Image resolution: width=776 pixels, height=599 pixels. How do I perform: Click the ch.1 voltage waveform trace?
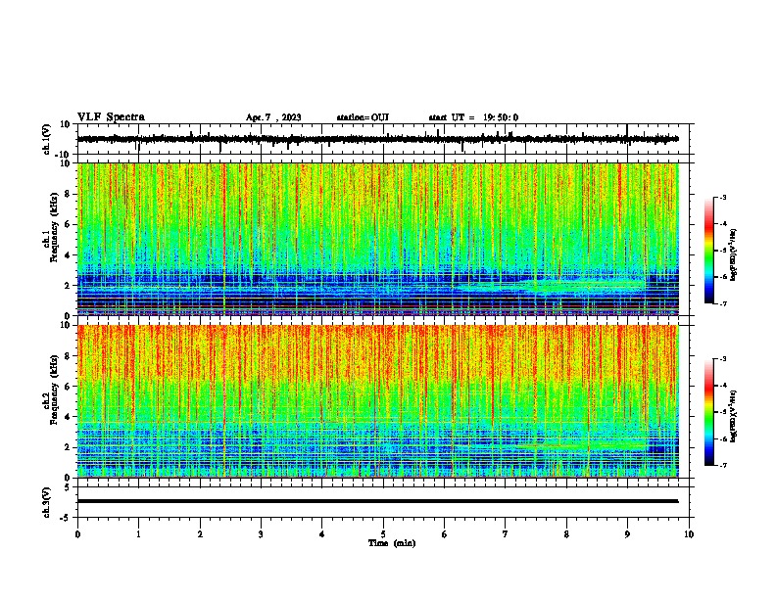click(x=377, y=139)
